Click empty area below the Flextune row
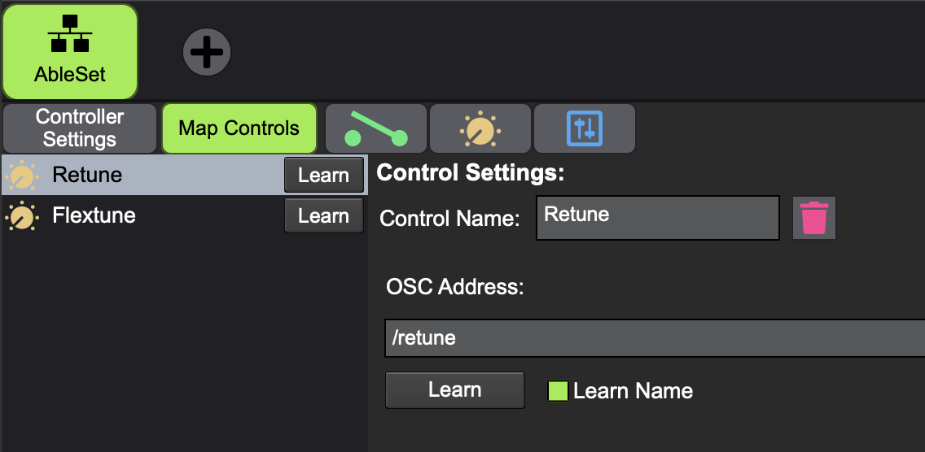This screenshot has height=452, width=925. [x=183, y=341]
